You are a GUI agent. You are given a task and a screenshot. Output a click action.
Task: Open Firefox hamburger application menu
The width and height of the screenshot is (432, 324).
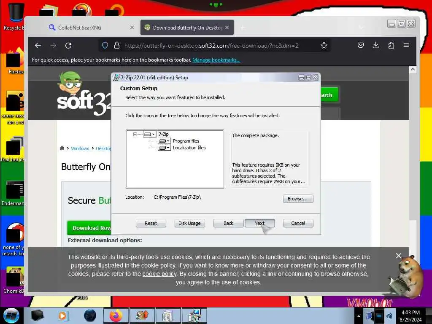coord(406,46)
